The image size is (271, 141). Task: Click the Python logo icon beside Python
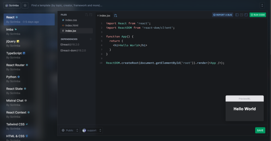click(x=19, y=77)
